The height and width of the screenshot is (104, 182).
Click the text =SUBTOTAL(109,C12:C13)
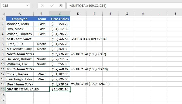click(90, 84)
